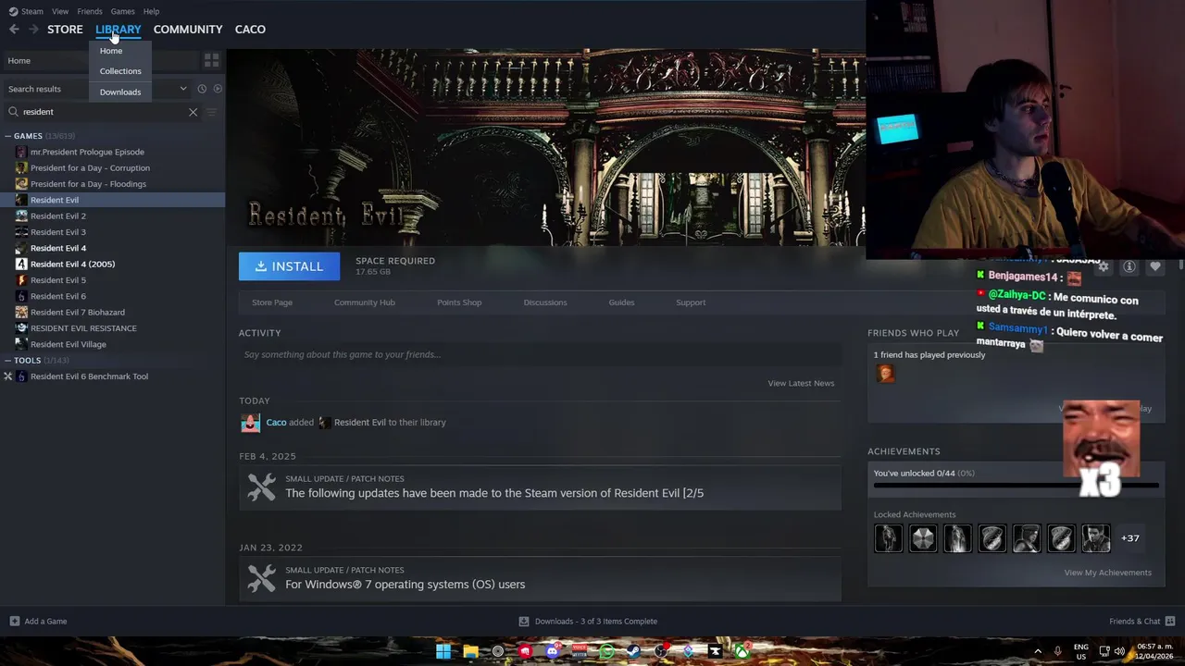Viewport: 1185px width, 666px height.
Task: Show ready-to-play games filter icon
Action: (218, 89)
